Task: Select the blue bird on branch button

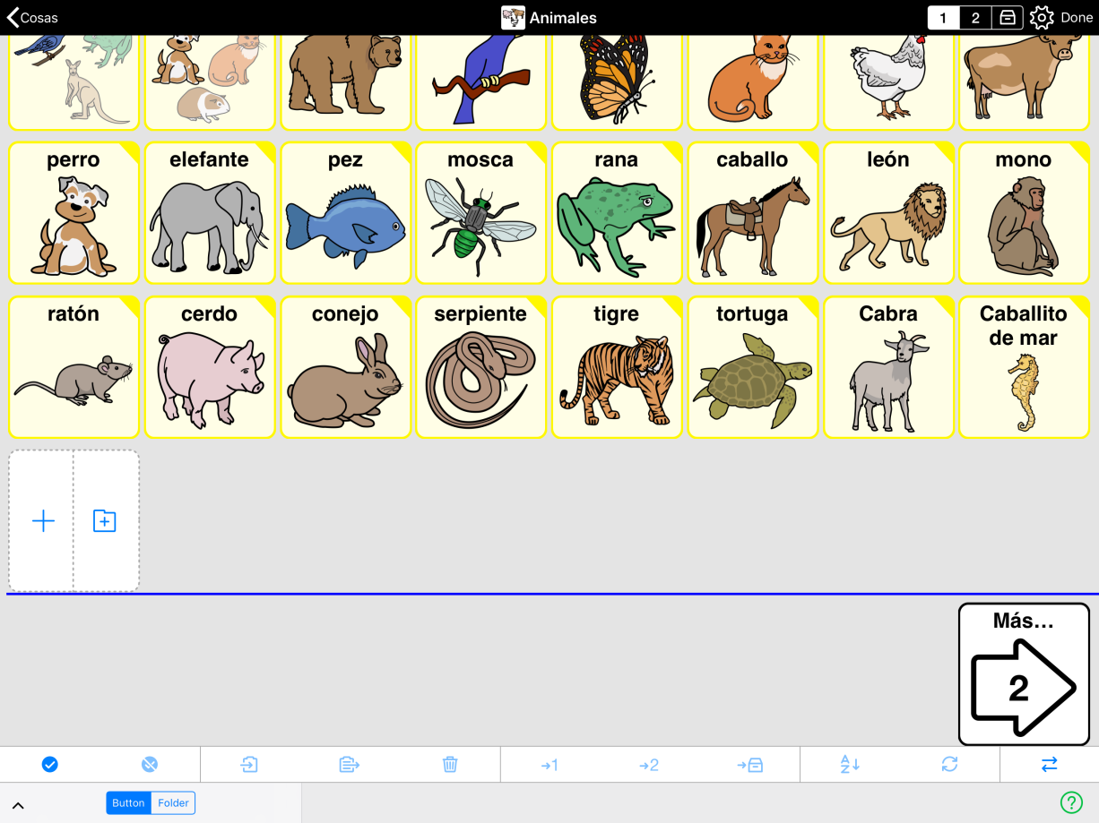Action: (480, 82)
